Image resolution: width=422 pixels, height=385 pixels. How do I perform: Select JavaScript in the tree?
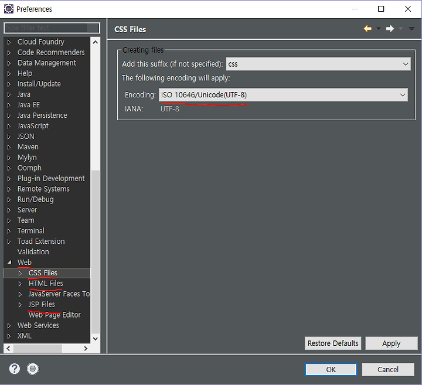33,126
